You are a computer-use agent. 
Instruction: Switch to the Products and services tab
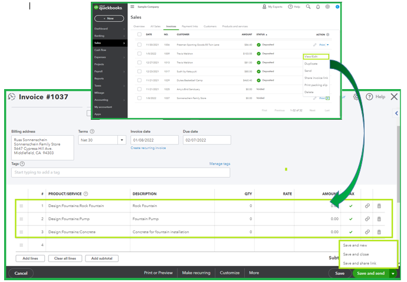point(235,26)
